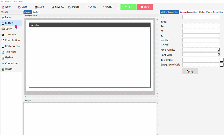Select the Combobox widget icon
This screenshot has width=224, height=135.
3,64
